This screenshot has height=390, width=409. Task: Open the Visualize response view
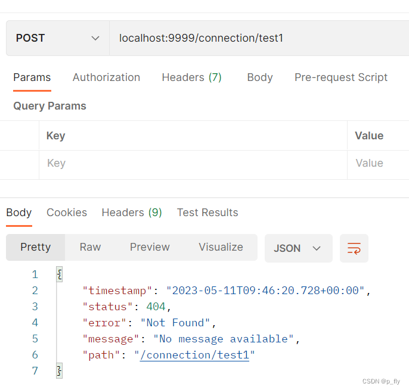[221, 247]
